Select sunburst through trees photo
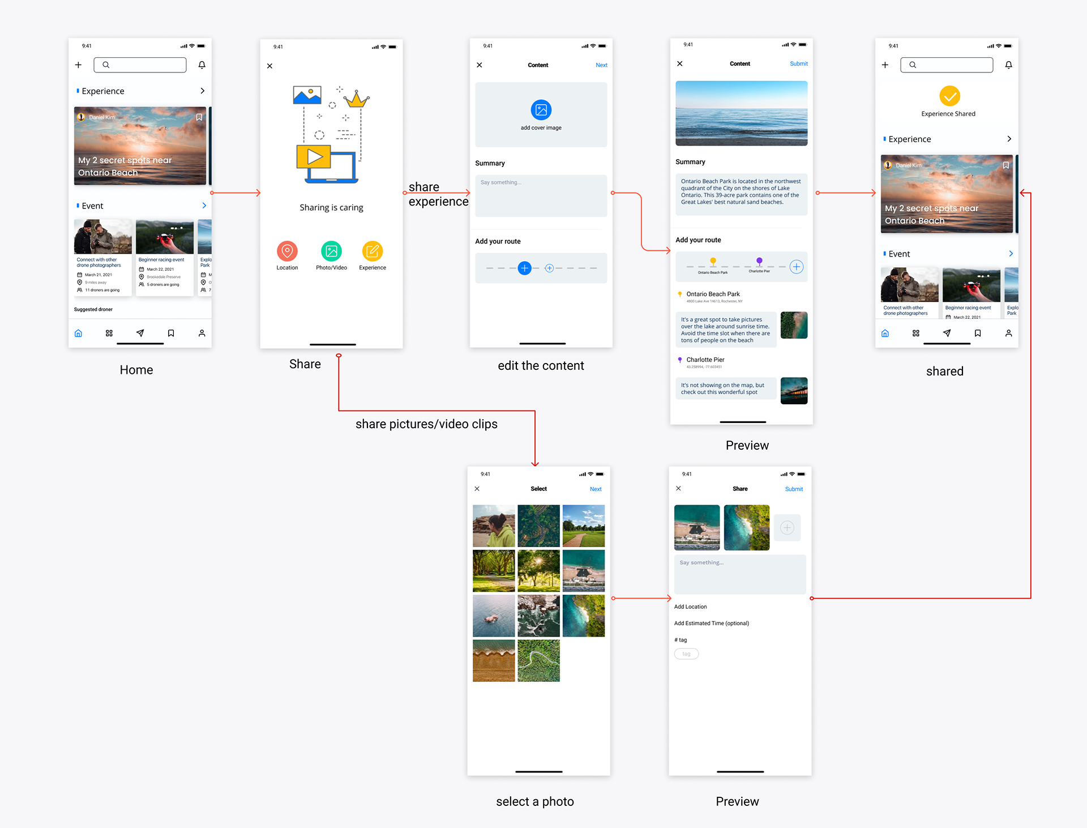The height and width of the screenshot is (828, 1087). coord(538,571)
